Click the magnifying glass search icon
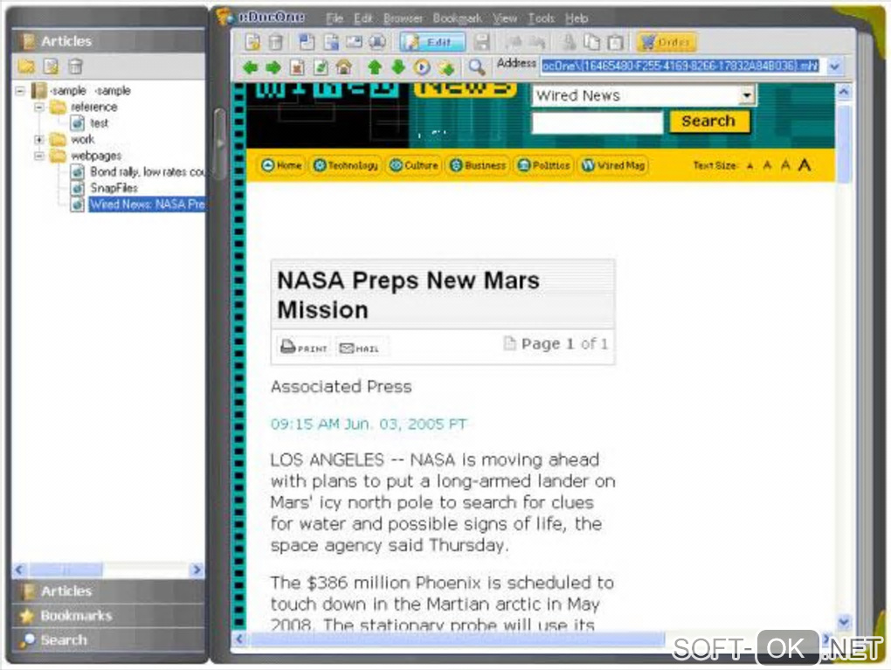The width and height of the screenshot is (891, 670). tap(477, 67)
